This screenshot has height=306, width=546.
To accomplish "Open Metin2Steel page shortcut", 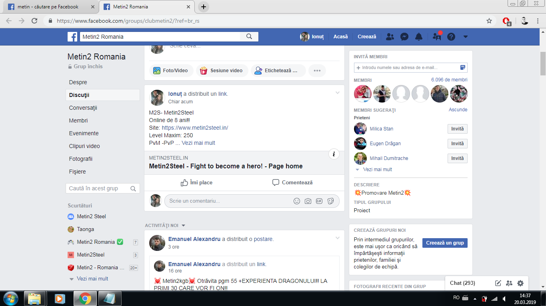I will 90,255.
